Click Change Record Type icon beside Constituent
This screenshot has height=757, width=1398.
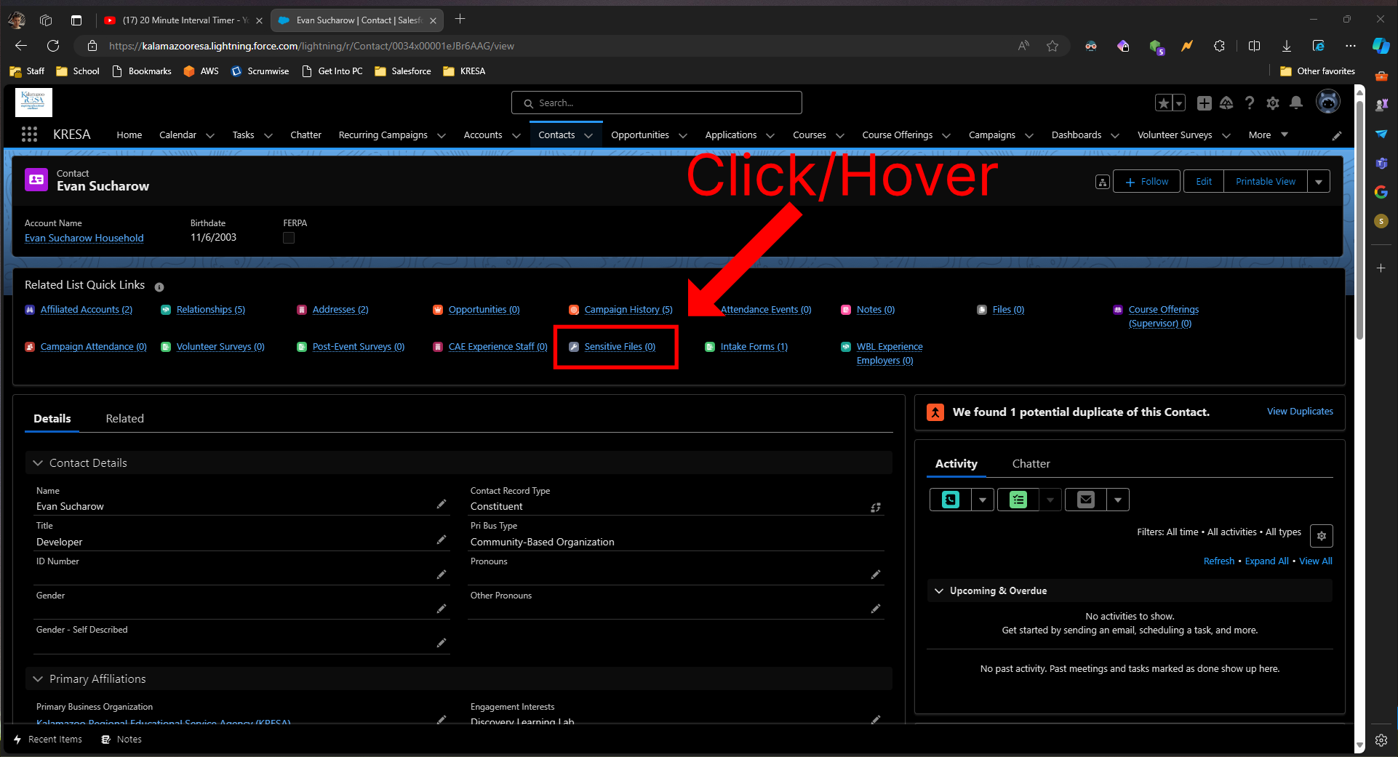click(x=876, y=508)
